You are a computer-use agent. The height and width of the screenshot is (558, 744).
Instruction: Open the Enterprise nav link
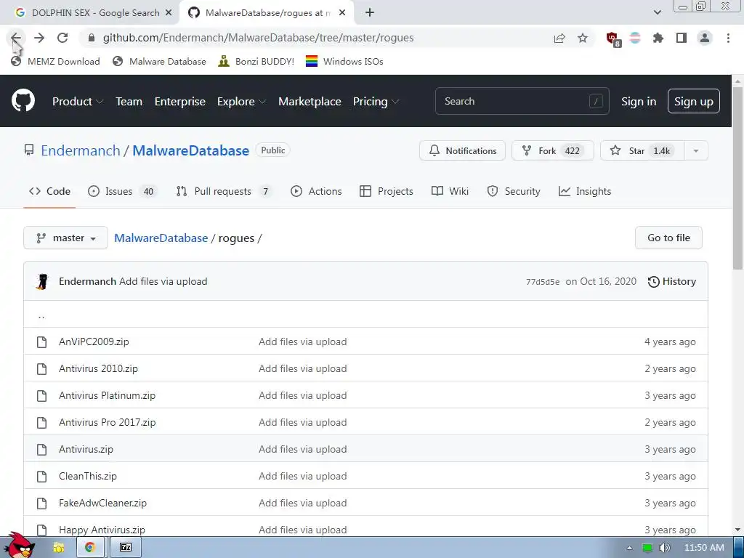(x=180, y=101)
